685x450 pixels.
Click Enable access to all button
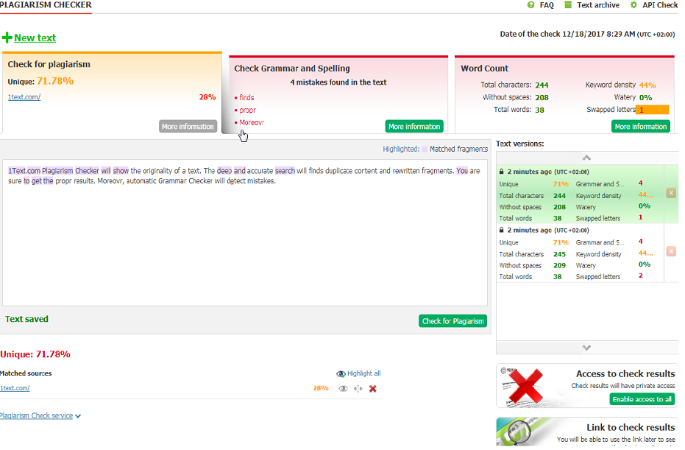click(x=642, y=399)
